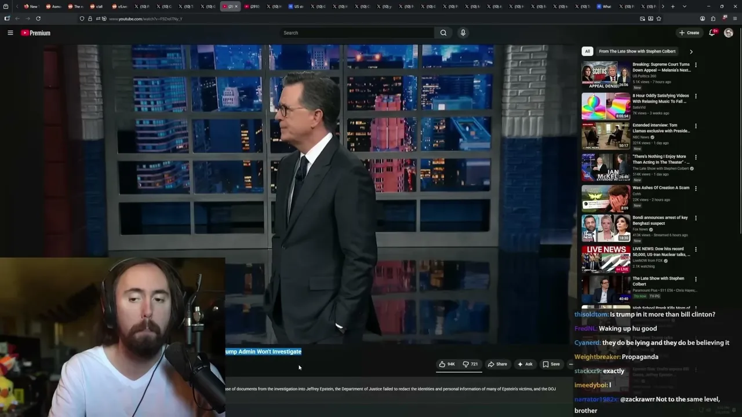This screenshot has height=417, width=742.
Task: Open options for 8 Hour Oddly Satisfying Videos
Action: click(696, 96)
